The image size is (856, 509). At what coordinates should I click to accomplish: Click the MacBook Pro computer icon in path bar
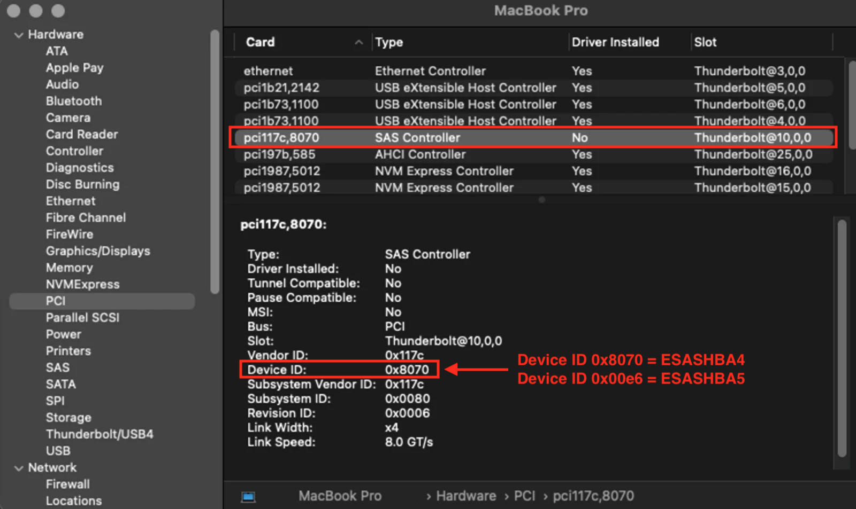coord(248,497)
